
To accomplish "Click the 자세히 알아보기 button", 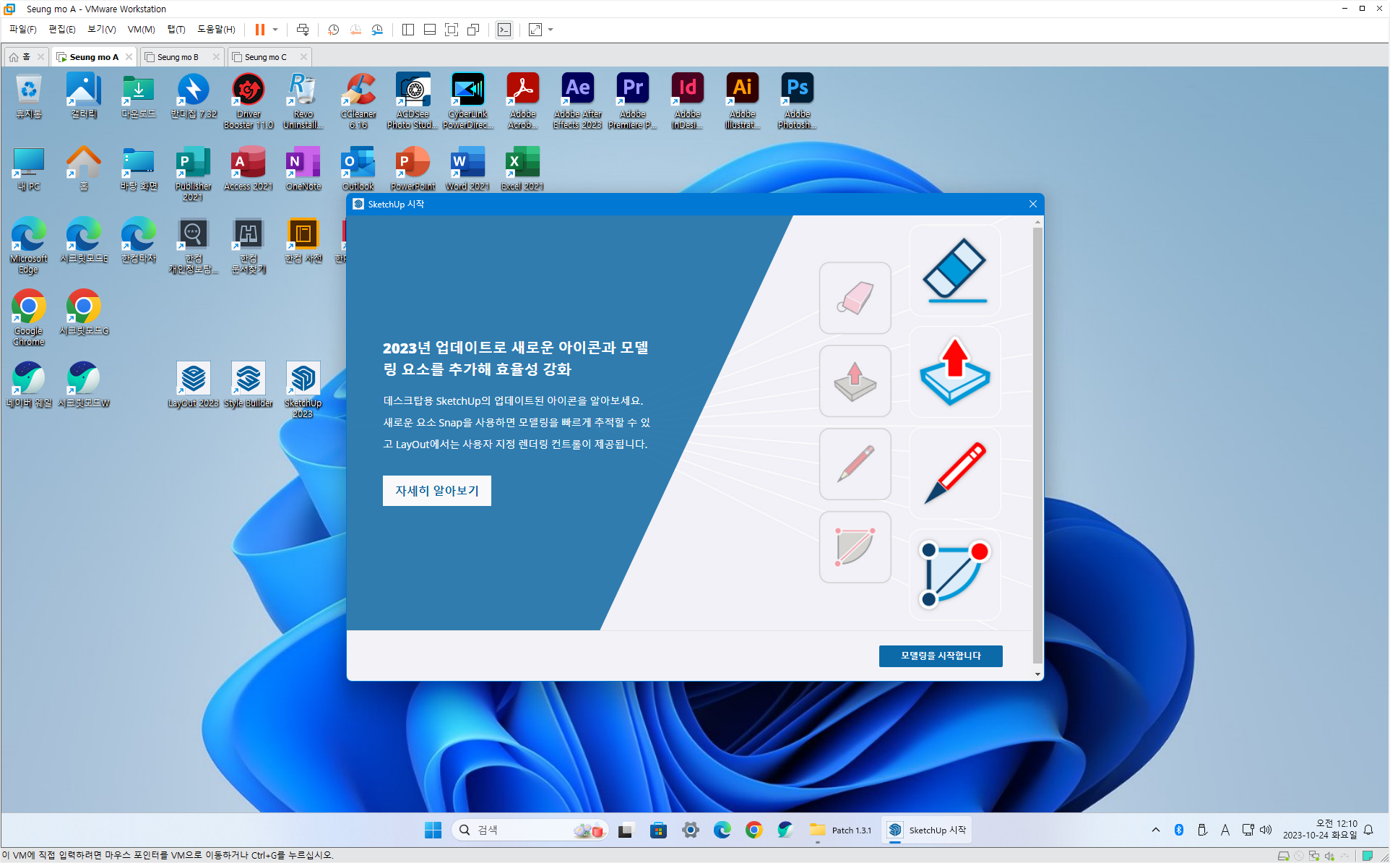I will click(x=436, y=491).
